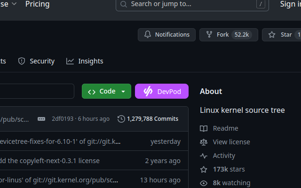Click the Activity pulse icon

(x=204, y=156)
